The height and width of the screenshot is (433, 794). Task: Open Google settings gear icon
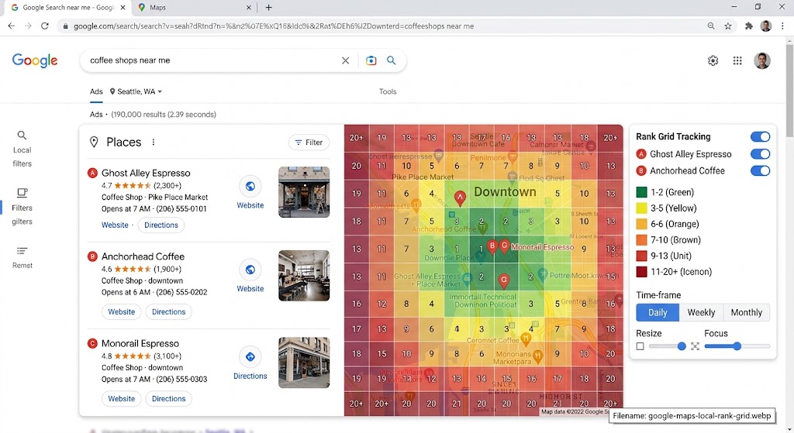[x=713, y=60]
